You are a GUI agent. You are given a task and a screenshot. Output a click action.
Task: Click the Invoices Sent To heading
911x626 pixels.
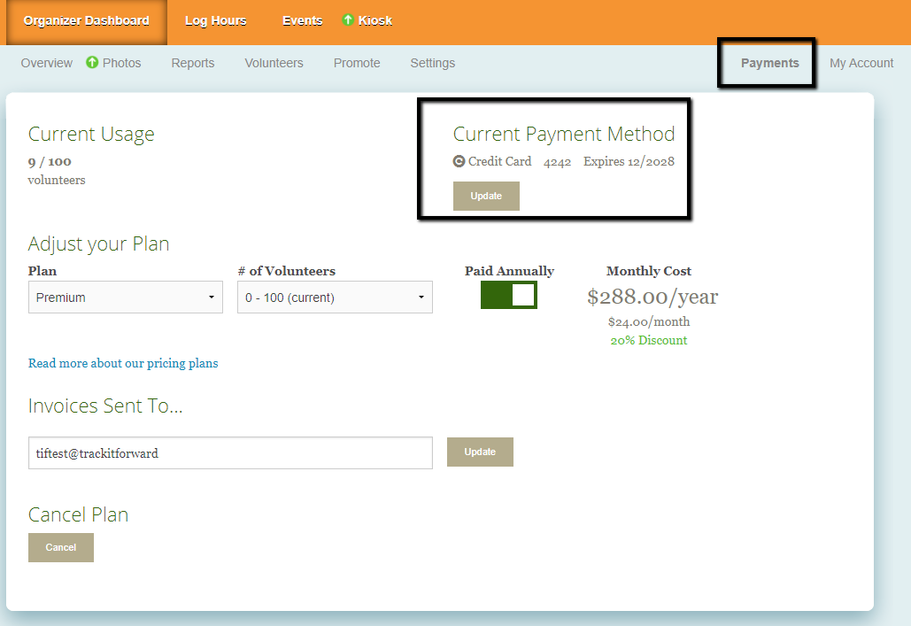point(105,406)
